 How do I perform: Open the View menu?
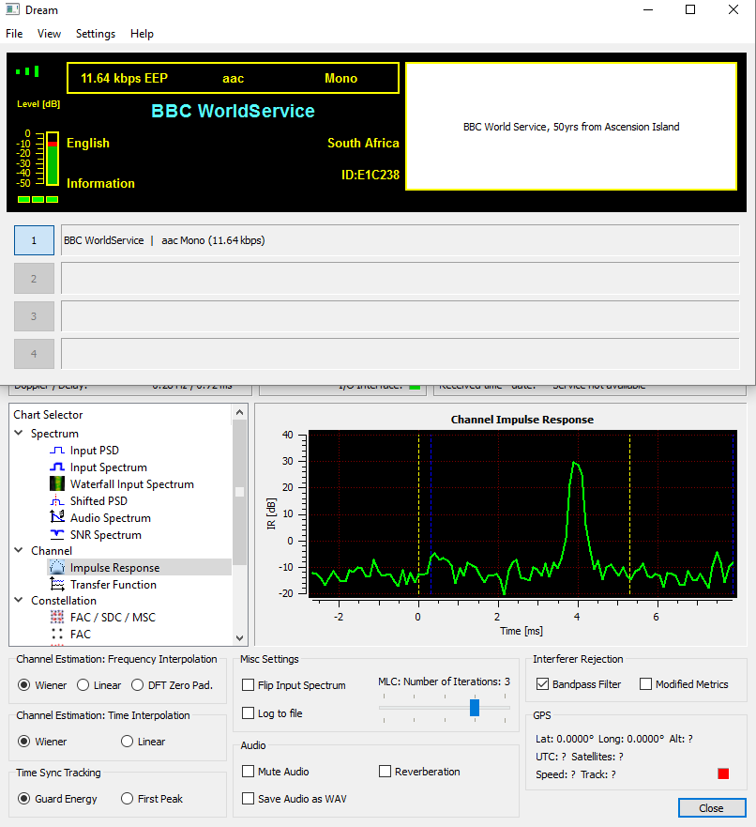pyautogui.click(x=49, y=34)
